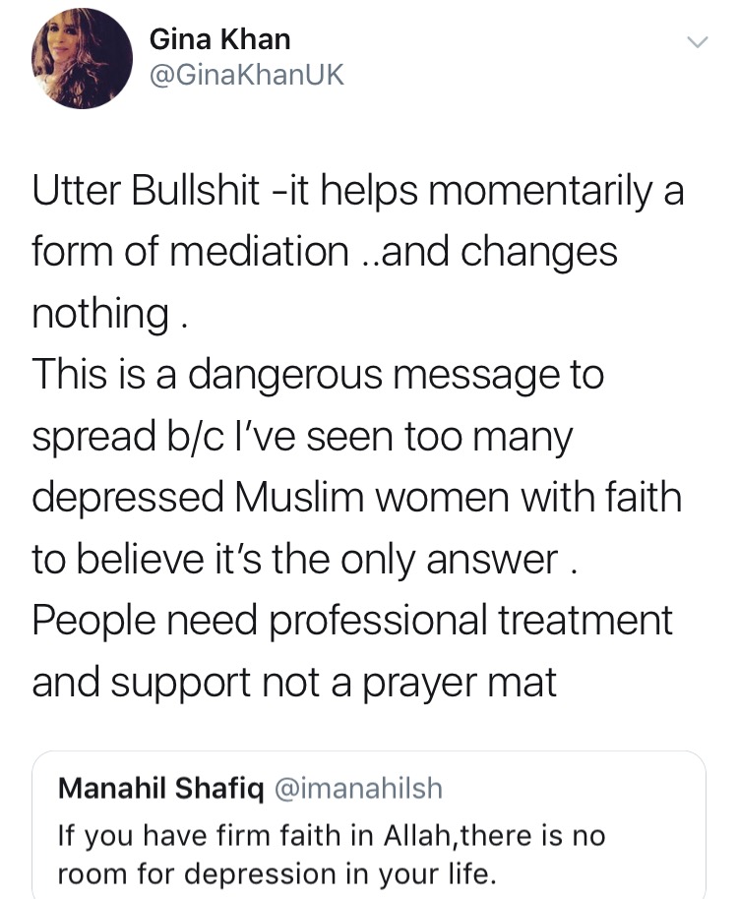Click the line 'form of mediation ..and changes'
The height and width of the screenshot is (899, 738).
pos(325,252)
